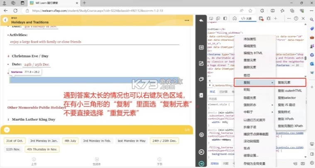
Task: Click the yellow back chevron in course header
Action: [x=5, y=20]
